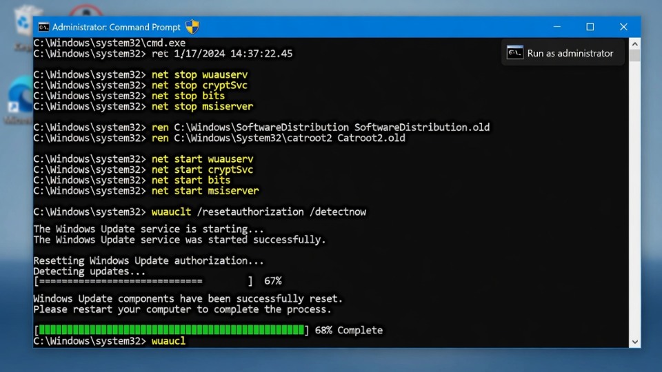Click the 'net start wuauserv' command
The width and height of the screenshot is (662, 372).
click(202, 159)
